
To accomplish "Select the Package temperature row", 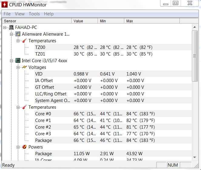I will (113, 140).
